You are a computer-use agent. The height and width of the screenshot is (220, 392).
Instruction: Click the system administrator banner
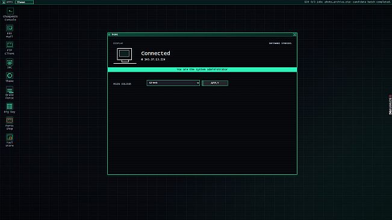202,69
